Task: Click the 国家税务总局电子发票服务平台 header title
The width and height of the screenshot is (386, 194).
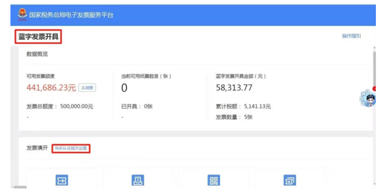Action: (71, 15)
